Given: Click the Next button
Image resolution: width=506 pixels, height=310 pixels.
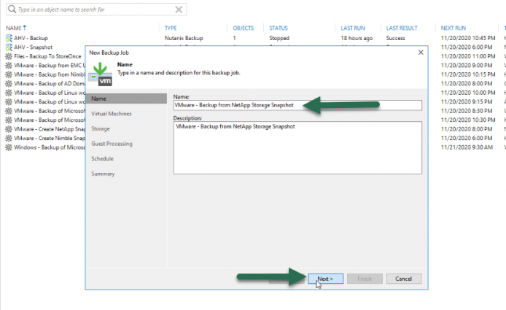Looking at the screenshot, I should (x=326, y=279).
